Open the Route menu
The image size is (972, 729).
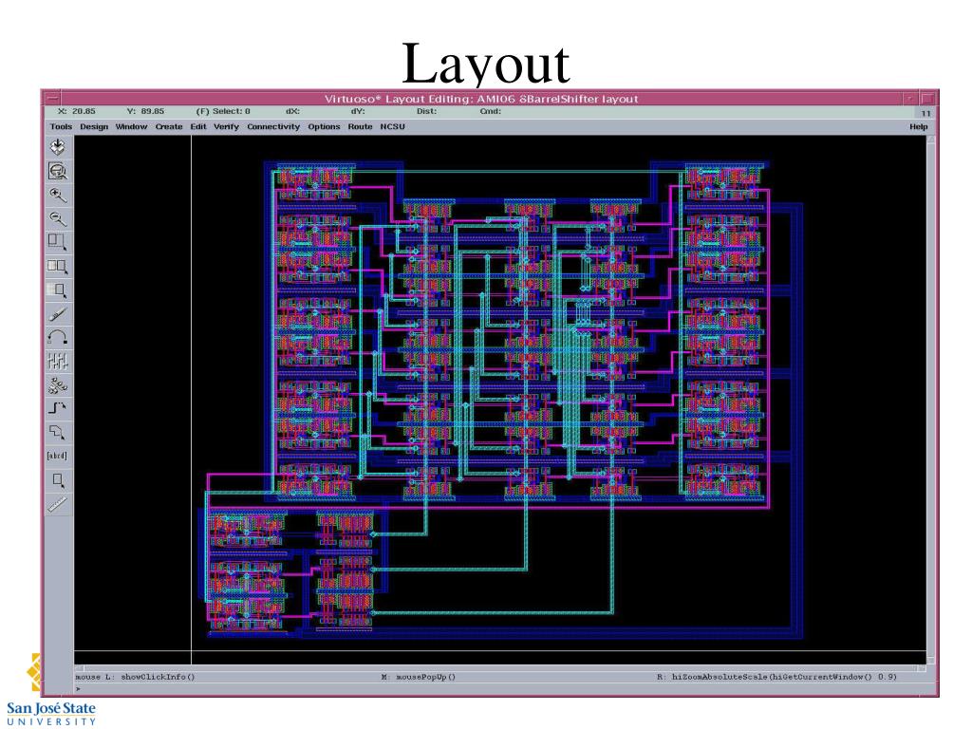pyautogui.click(x=360, y=126)
